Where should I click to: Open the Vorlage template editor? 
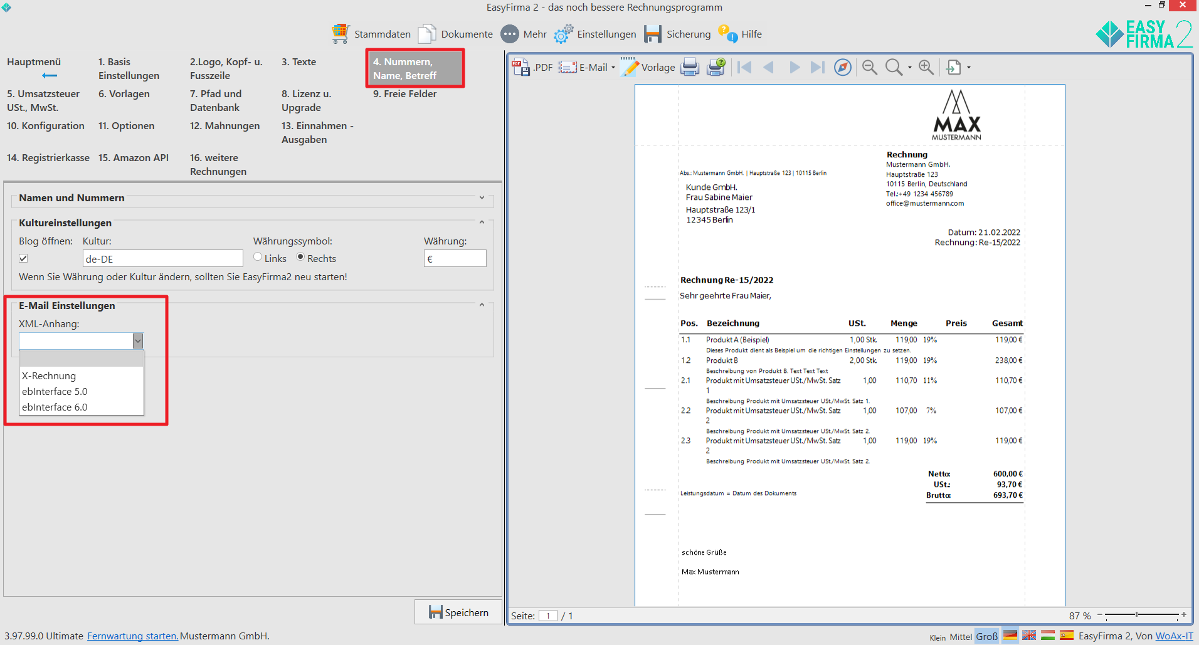(648, 67)
